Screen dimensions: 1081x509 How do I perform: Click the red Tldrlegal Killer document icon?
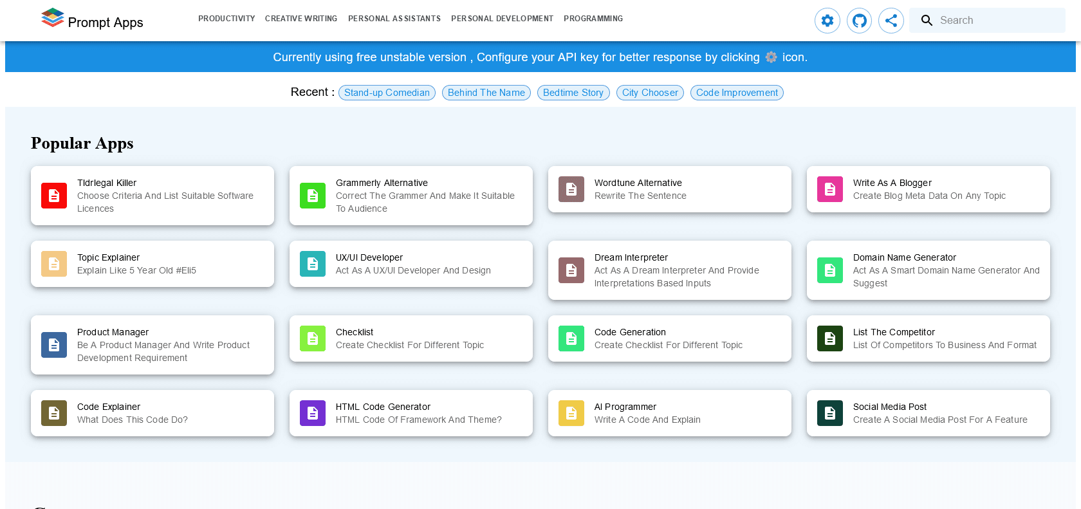(54, 196)
